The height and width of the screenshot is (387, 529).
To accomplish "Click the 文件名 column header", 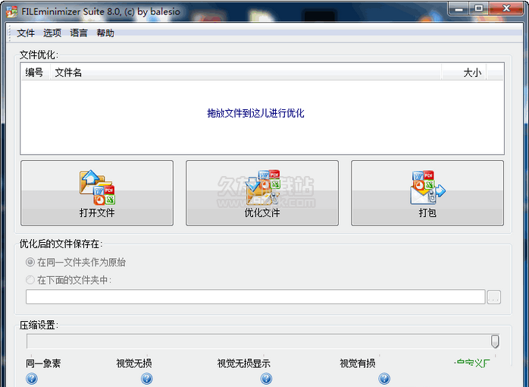I will 246,72.
